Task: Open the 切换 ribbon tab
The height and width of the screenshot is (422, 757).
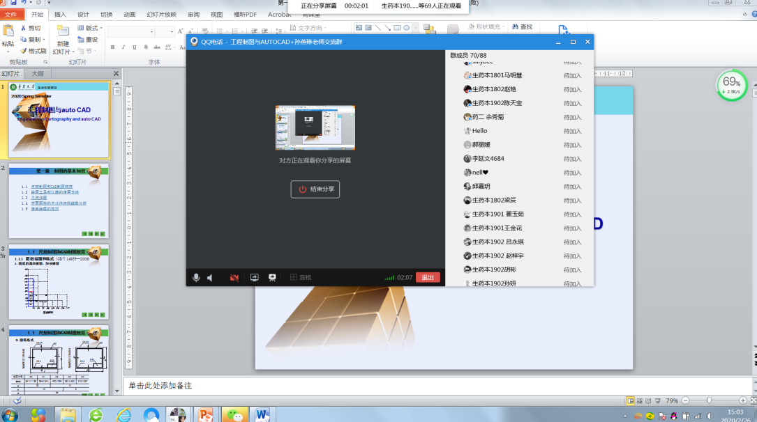Action: pos(107,15)
